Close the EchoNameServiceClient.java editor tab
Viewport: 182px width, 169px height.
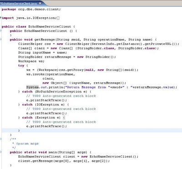coord(40,3)
